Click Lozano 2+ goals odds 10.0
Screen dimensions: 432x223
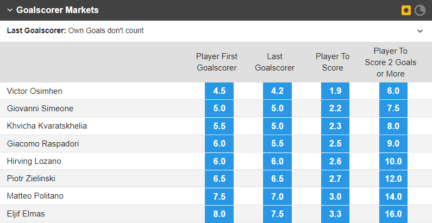[393, 161]
